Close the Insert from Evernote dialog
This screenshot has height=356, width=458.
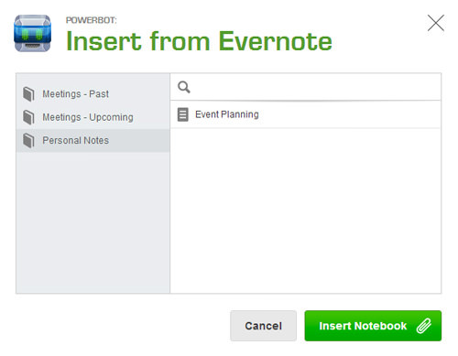436,23
